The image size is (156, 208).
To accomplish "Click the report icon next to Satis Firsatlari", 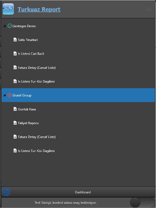I will point(15,40).
